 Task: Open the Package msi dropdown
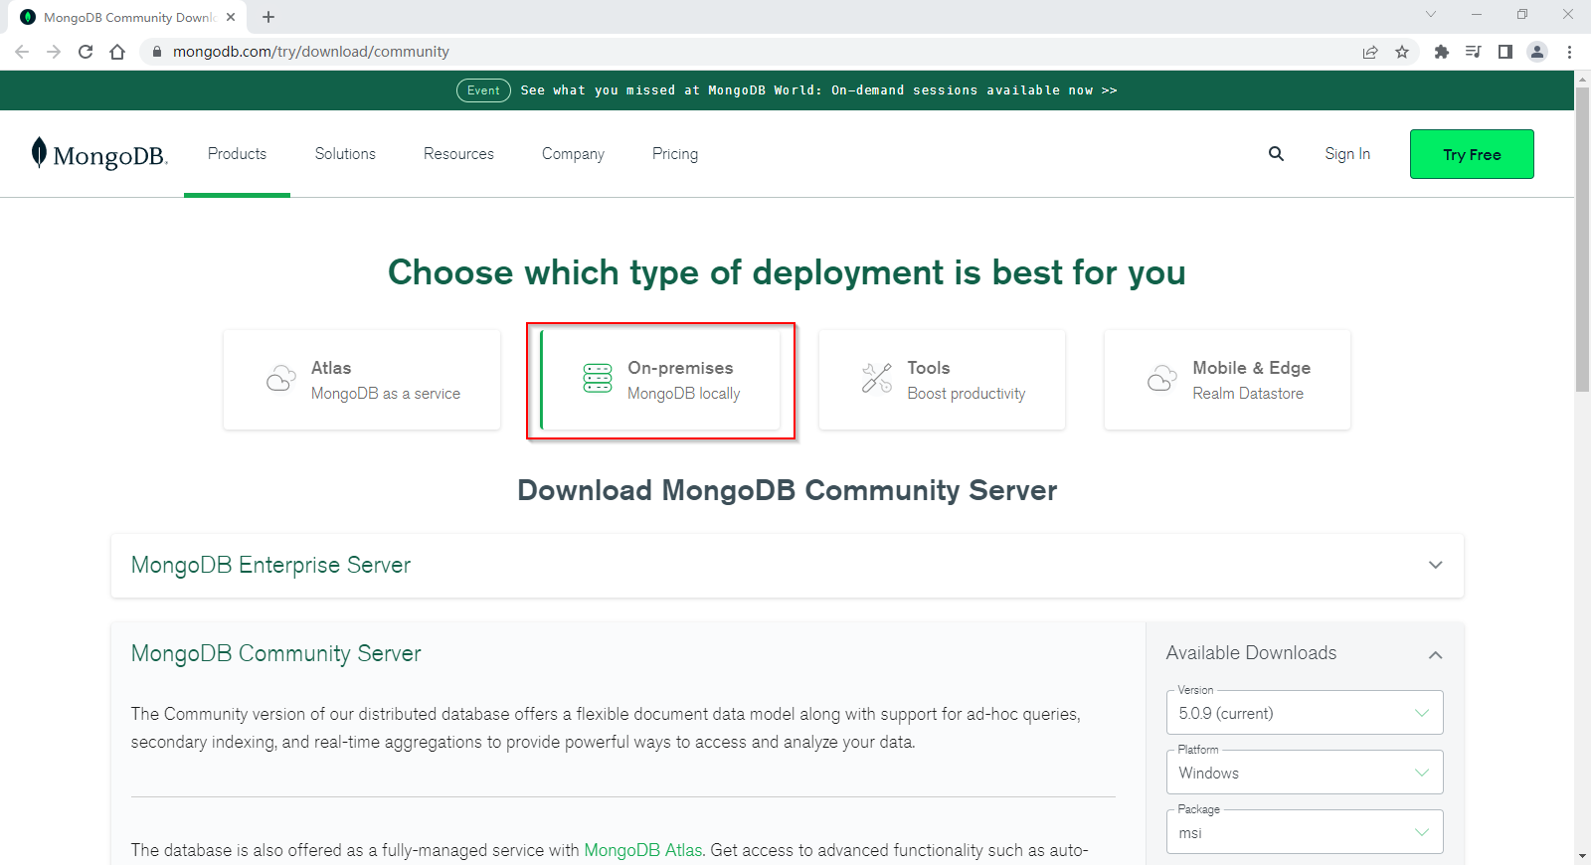pyautogui.click(x=1304, y=832)
